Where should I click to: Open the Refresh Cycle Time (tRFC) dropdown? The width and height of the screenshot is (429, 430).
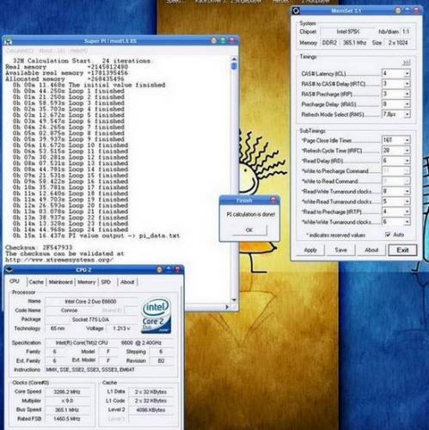[x=407, y=150]
